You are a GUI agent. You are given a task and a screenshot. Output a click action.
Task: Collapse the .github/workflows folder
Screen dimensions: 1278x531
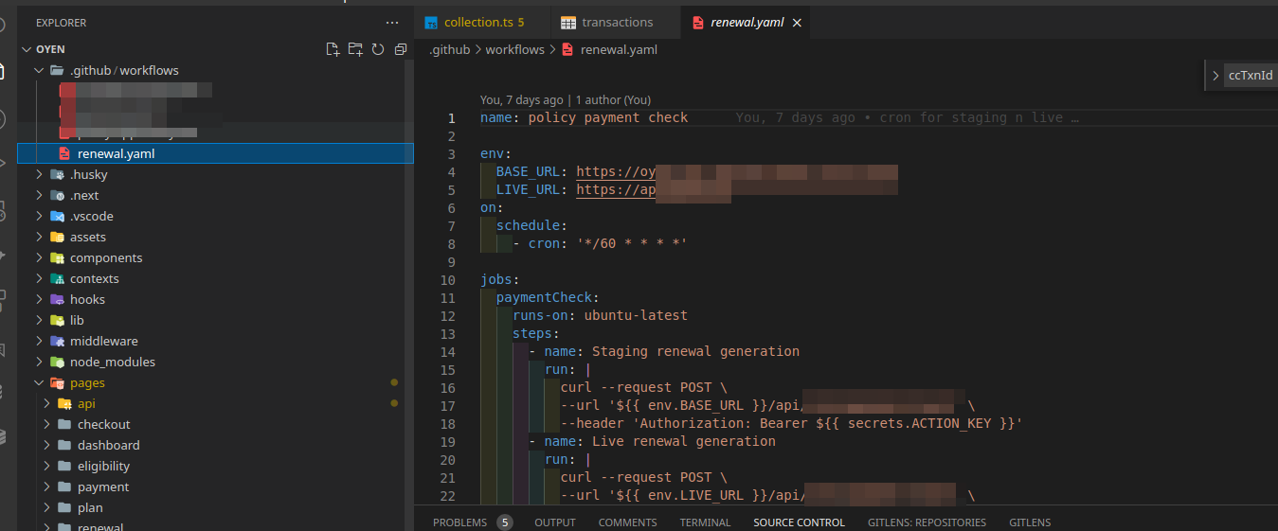point(39,70)
